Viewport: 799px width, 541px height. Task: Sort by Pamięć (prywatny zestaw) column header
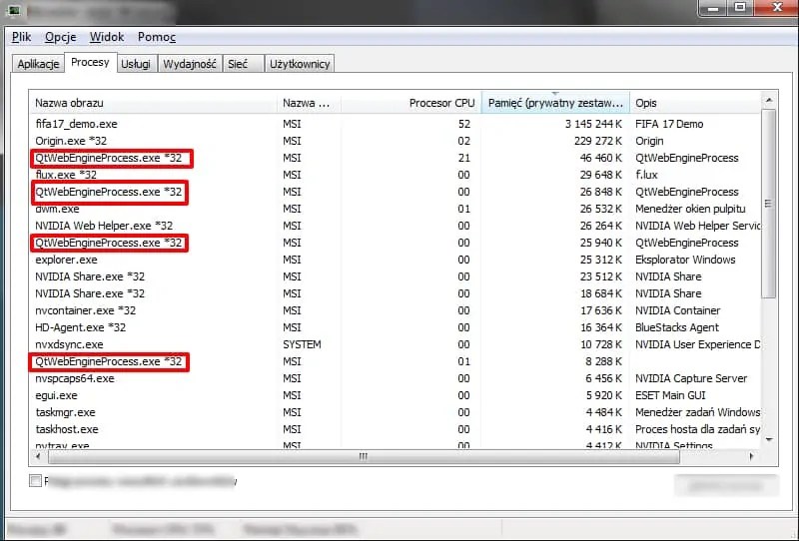(x=555, y=103)
